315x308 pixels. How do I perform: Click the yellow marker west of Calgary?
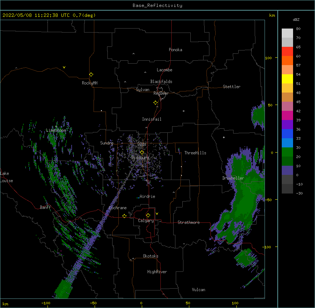[x=124, y=216]
